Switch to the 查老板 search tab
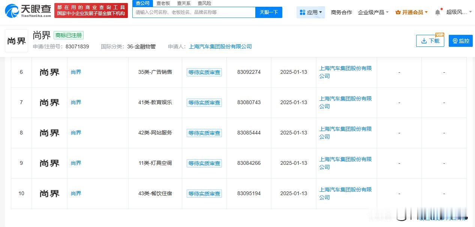This screenshot has height=227, width=475. point(163,3)
